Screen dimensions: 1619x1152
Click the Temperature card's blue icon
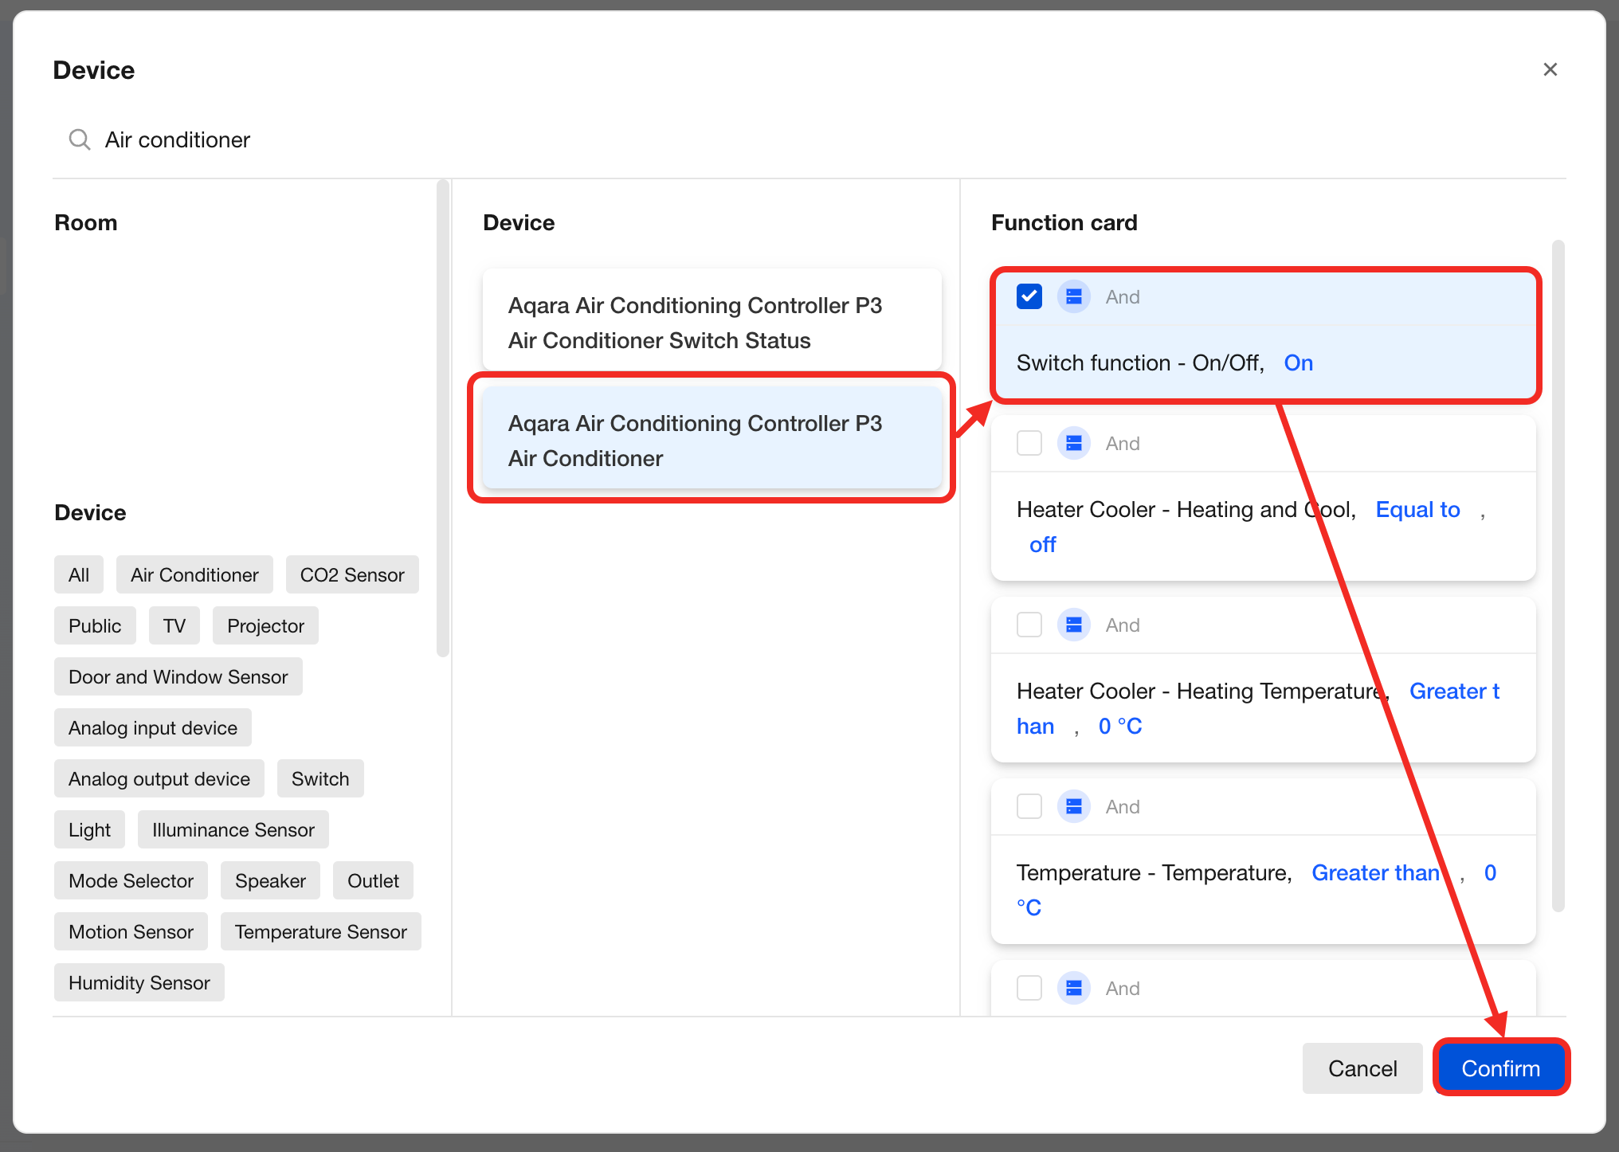click(1073, 807)
